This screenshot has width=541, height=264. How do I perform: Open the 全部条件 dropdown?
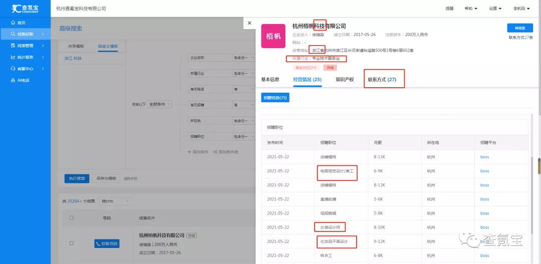[x=159, y=104]
